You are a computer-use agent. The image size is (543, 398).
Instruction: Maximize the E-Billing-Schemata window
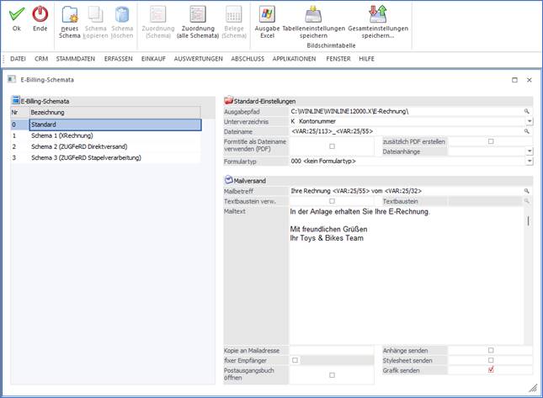point(514,80)
